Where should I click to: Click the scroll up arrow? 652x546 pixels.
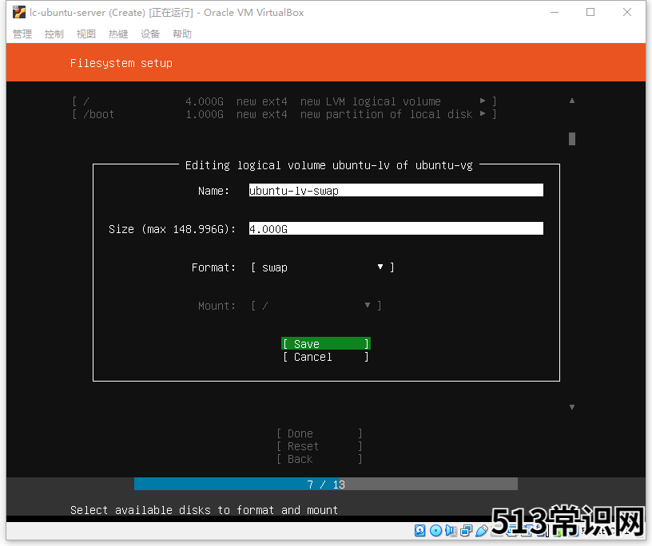coord(572,101)
